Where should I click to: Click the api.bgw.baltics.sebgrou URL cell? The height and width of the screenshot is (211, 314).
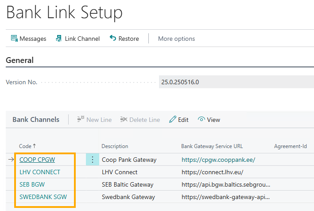tap(226, 184)
